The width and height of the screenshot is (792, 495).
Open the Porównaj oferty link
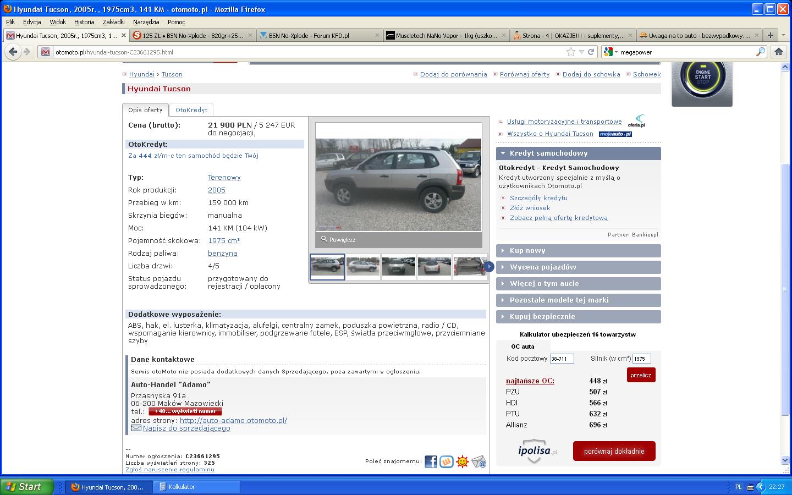tap(525, 74)
